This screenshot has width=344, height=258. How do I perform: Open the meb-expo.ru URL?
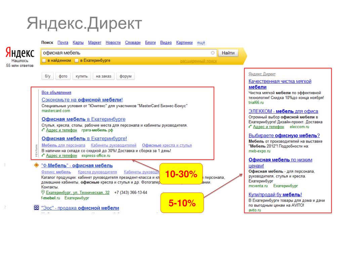point(259,151)
